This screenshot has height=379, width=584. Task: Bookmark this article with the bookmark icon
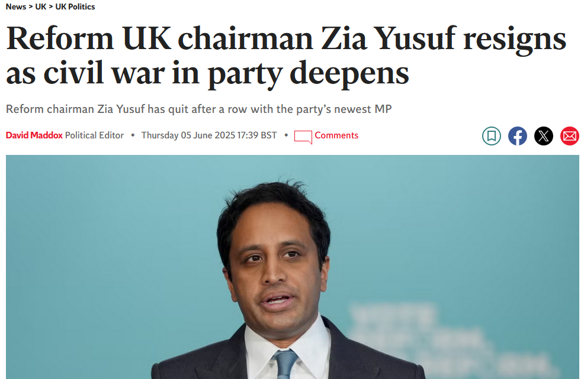491,136
